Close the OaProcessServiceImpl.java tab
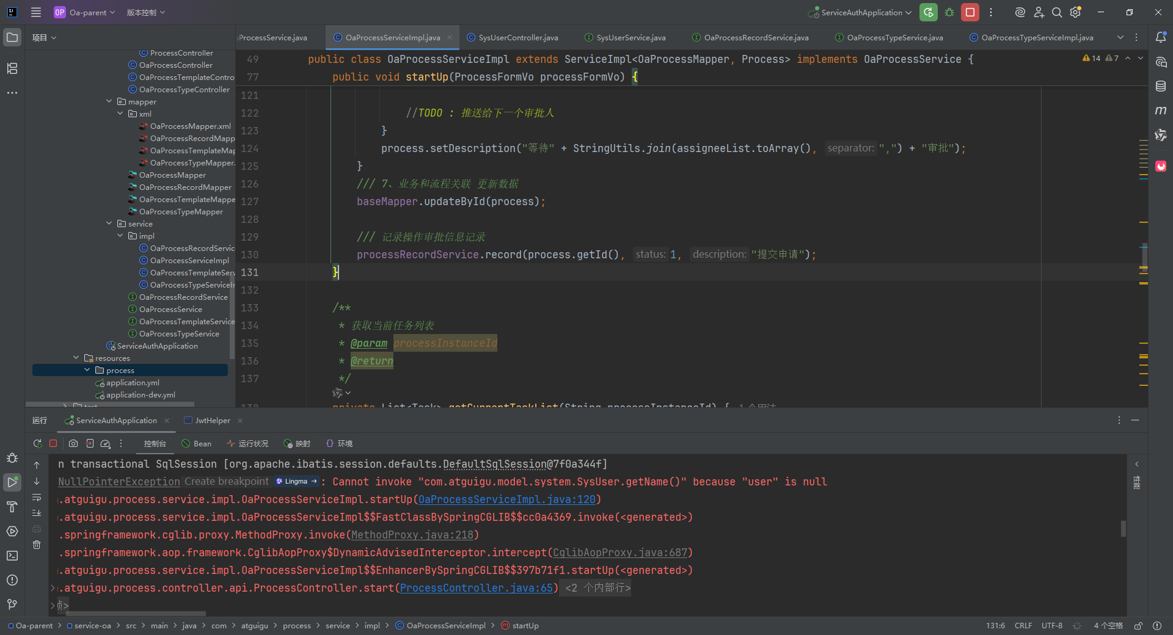Image resolution: width=1173 pixels, height=635 pixels. (x=450, y=37)
